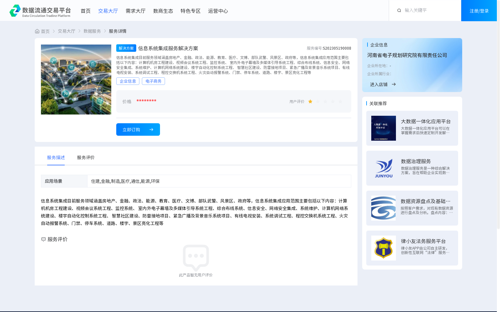The image size is (500, 312).
Task: Click the 住建,金融,制造,医疗 scenario value
Action: pos(125,181)
